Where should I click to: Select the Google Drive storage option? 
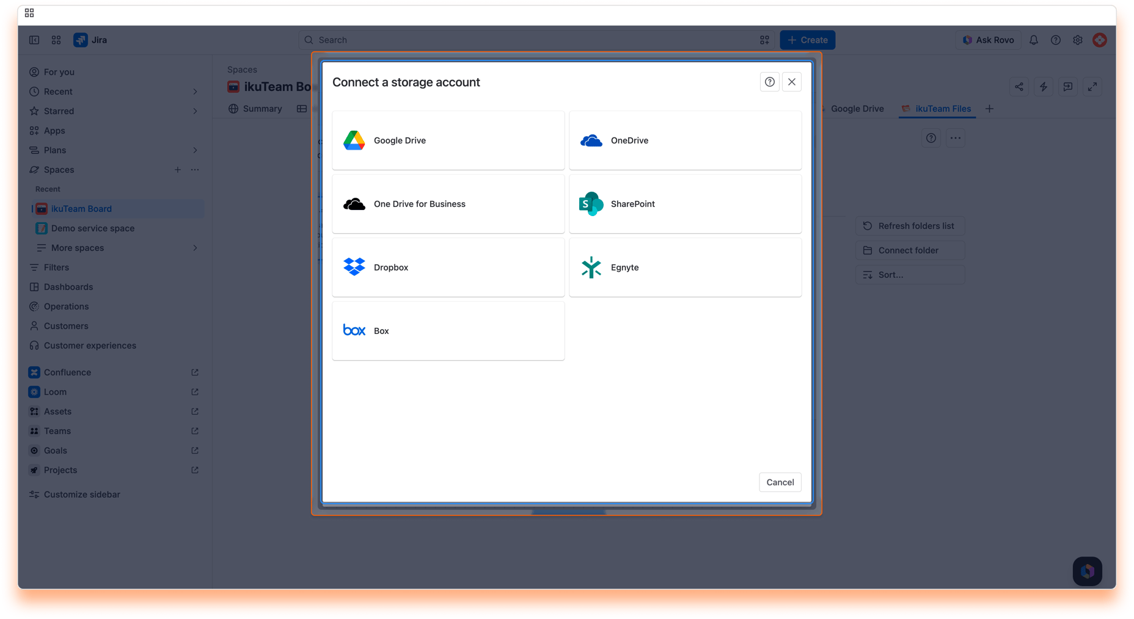[x=448, y=140]
